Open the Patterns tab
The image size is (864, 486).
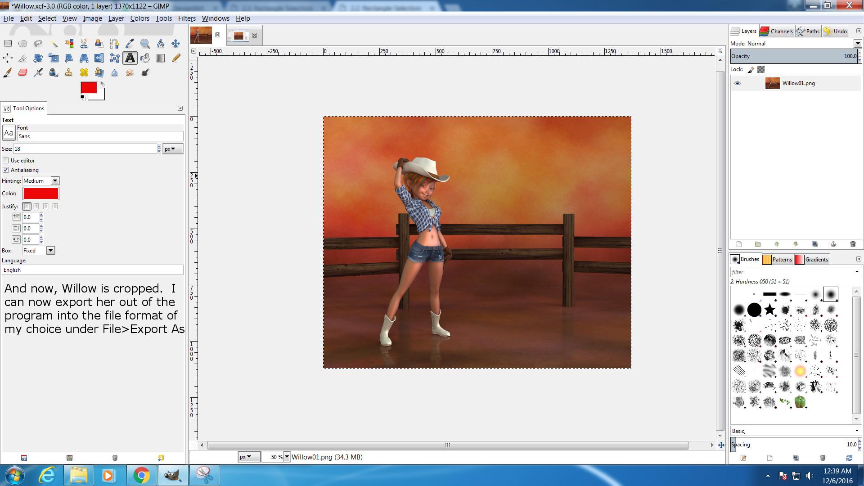(777, 260)
